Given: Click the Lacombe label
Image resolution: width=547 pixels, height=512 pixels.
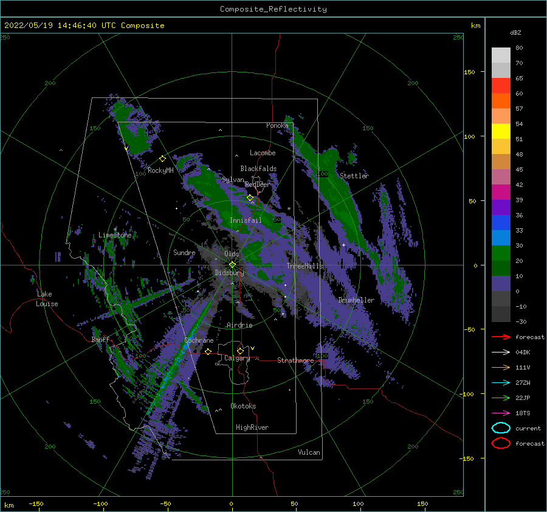Looking at the screenshot, I should pyautogui.click(x=263, y=153).
